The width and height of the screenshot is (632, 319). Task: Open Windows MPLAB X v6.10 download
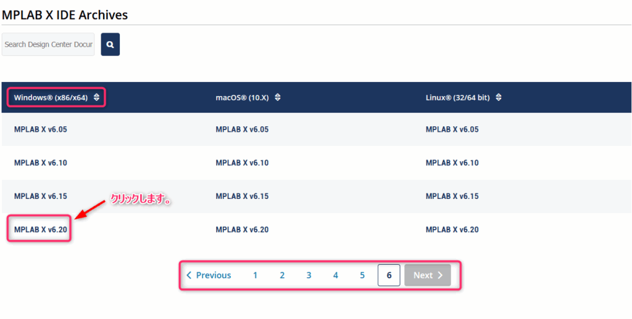(40, 163)
